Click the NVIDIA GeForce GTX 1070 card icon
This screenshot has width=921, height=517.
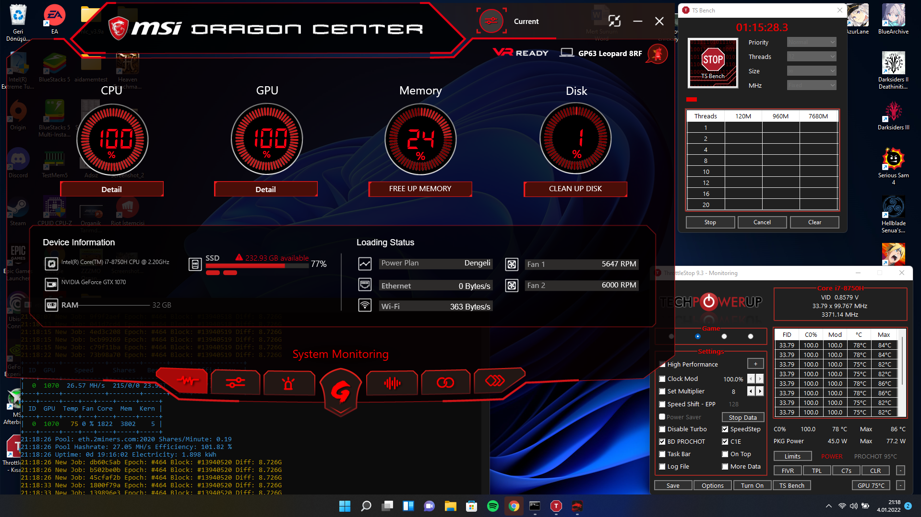click(51, 284)
